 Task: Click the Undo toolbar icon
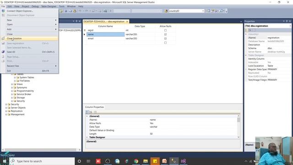80,11
